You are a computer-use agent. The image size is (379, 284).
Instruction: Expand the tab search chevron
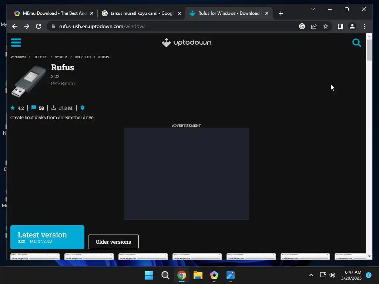[x=312, y=9]
